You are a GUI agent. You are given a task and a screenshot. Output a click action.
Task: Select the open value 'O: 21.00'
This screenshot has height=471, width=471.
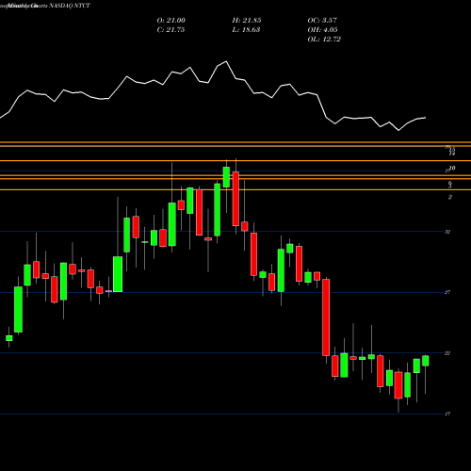[171, 21]
